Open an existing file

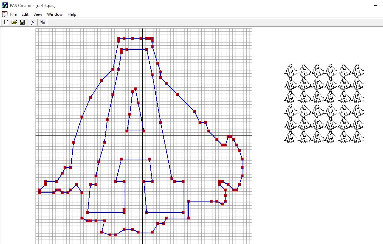pos(14,22)
